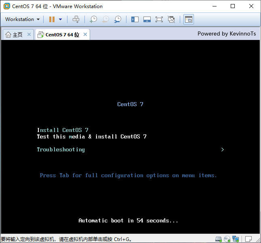Image resolution: width=261 pixels, height=243 pixels.
Task: Click the hard disk status icon
Action: pyautogui.click(x=219, y=239)
